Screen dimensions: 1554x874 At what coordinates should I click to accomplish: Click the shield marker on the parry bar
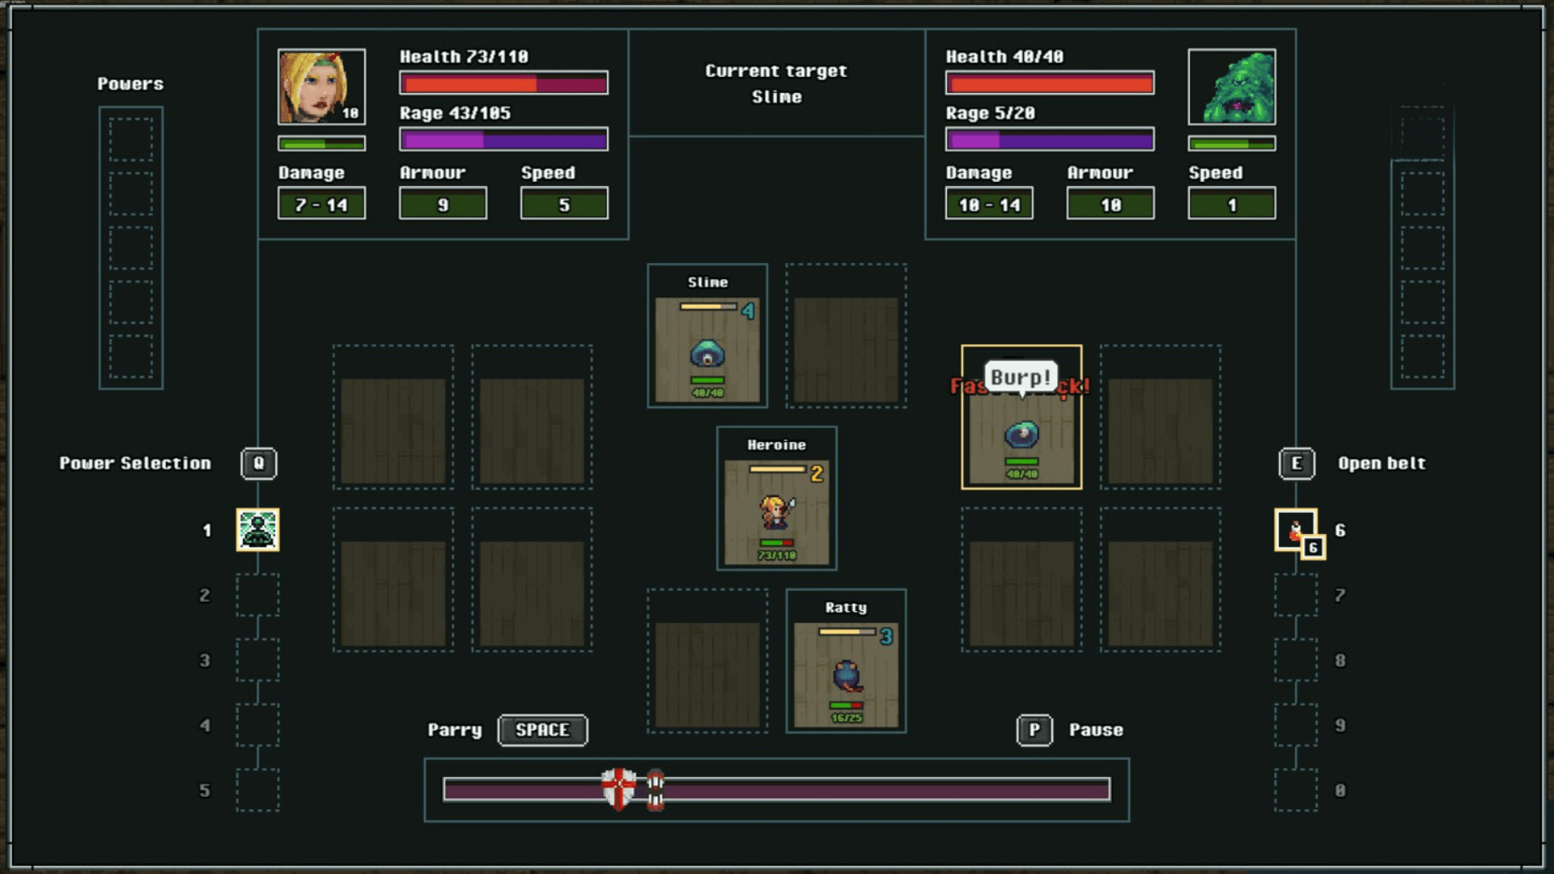618,789
